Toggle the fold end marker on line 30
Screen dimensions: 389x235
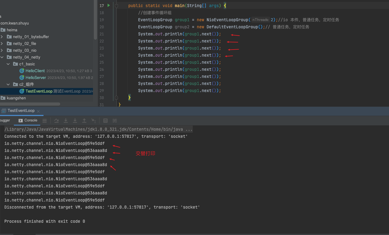116,98
